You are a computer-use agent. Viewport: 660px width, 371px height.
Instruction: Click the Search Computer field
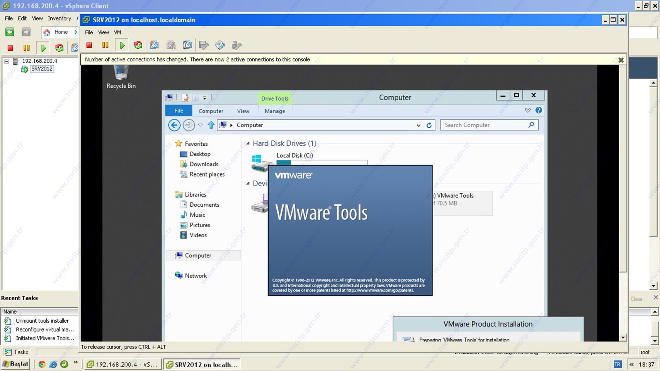point(489,125)
